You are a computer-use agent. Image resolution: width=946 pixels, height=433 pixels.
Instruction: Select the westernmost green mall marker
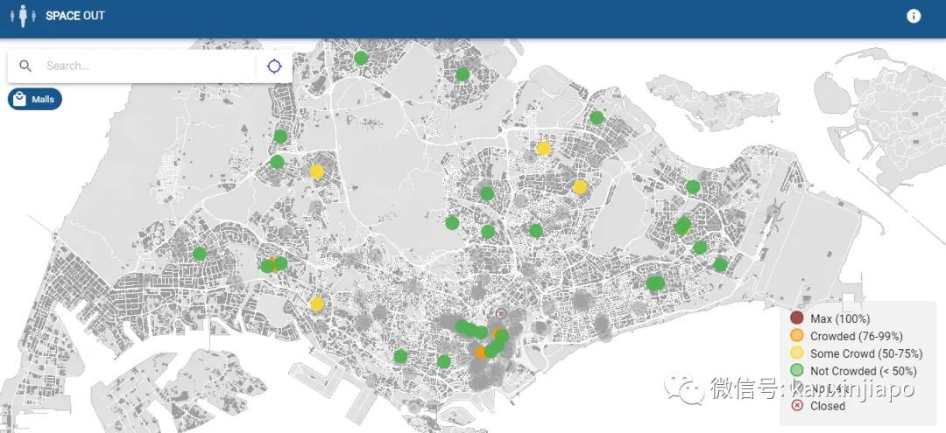200,254
